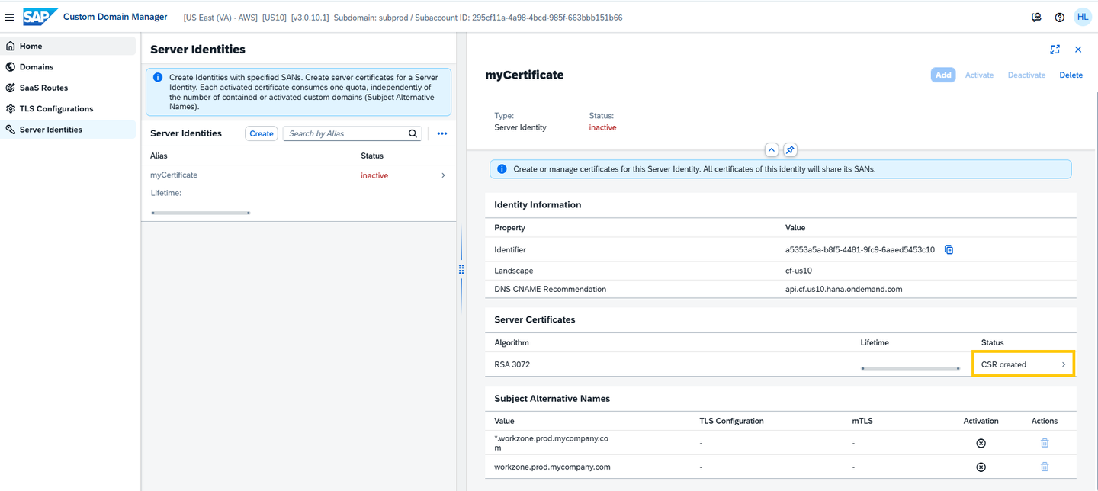Image resolution: width=1098 pixels, height=491 pixels.
Task: Click the panel splitter handle
Action: coord(461,269)
